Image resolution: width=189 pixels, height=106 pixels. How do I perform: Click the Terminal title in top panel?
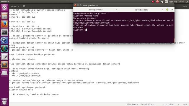point(5,2)
